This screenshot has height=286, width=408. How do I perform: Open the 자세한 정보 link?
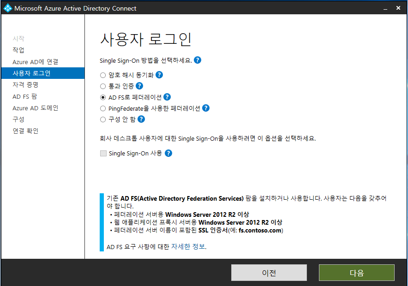pos(188,246)
